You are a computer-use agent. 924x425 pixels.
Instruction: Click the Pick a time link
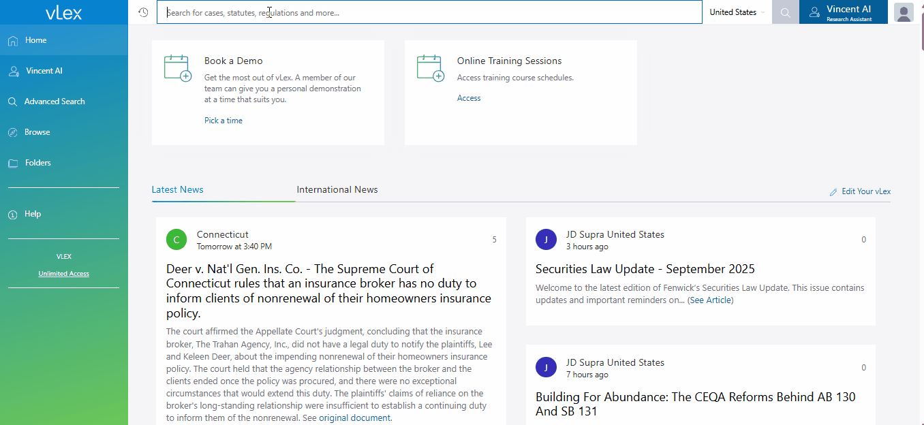coord(223,121)
